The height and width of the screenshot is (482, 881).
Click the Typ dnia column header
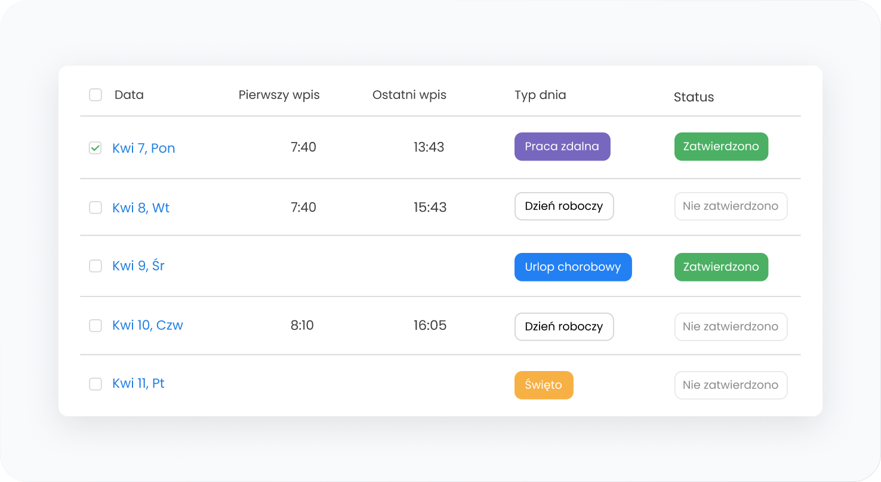tap(540, 95)
